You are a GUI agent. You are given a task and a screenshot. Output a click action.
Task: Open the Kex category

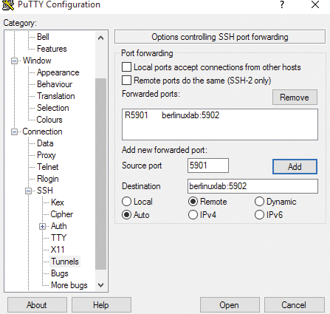[58, 202]
